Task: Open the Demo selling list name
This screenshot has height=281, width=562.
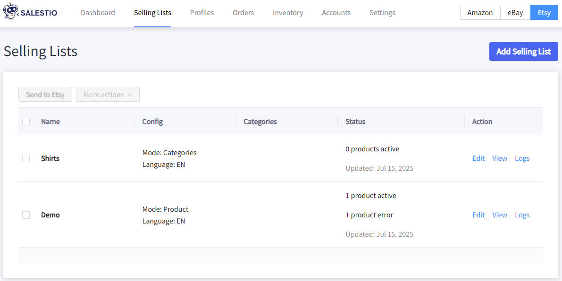Action: click(50, 215)
